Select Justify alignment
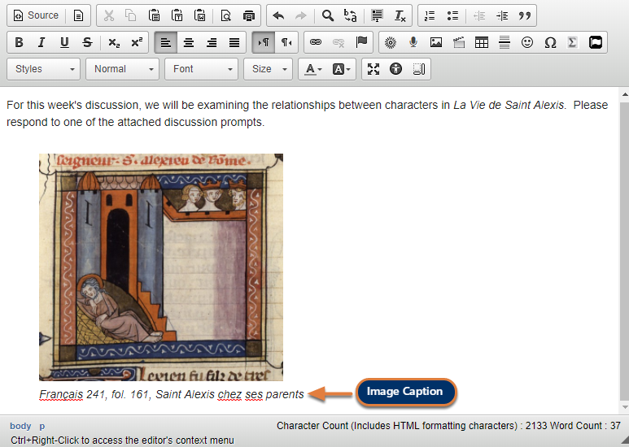The image size is (629, 447). (234, 42)
